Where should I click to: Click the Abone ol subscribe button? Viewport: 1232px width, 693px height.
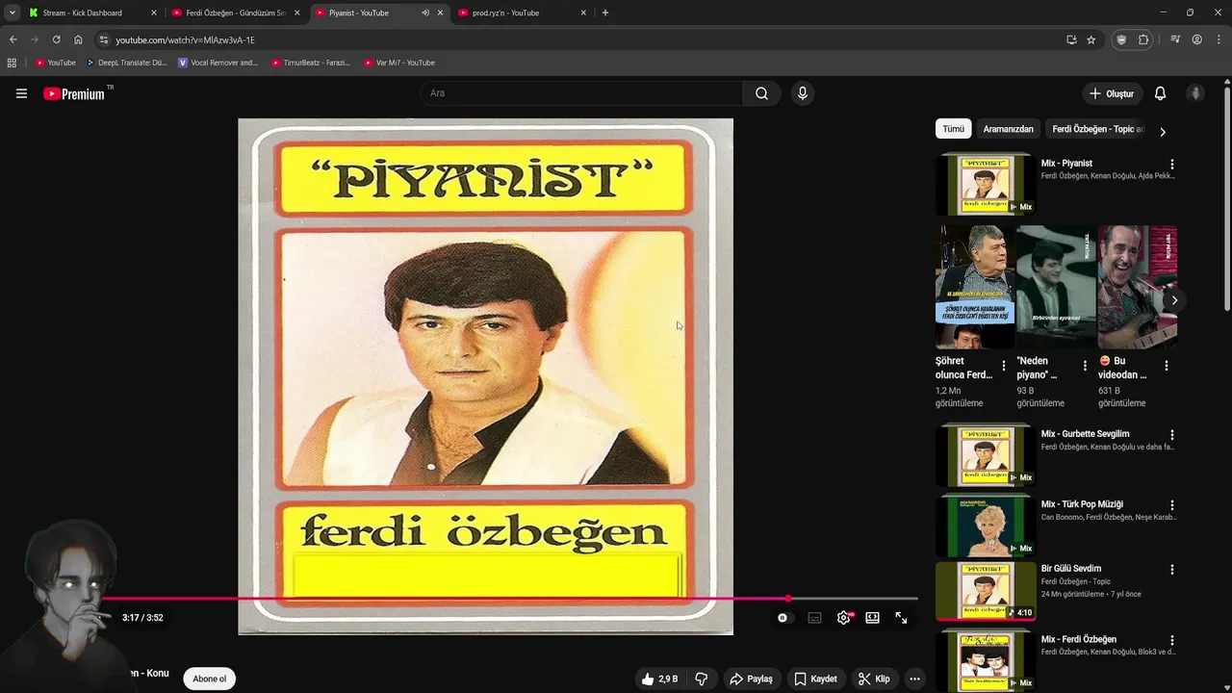point(209,679)
